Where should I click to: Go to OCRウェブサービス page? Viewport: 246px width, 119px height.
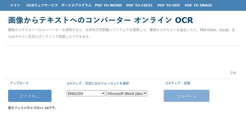tap(42, 5)
